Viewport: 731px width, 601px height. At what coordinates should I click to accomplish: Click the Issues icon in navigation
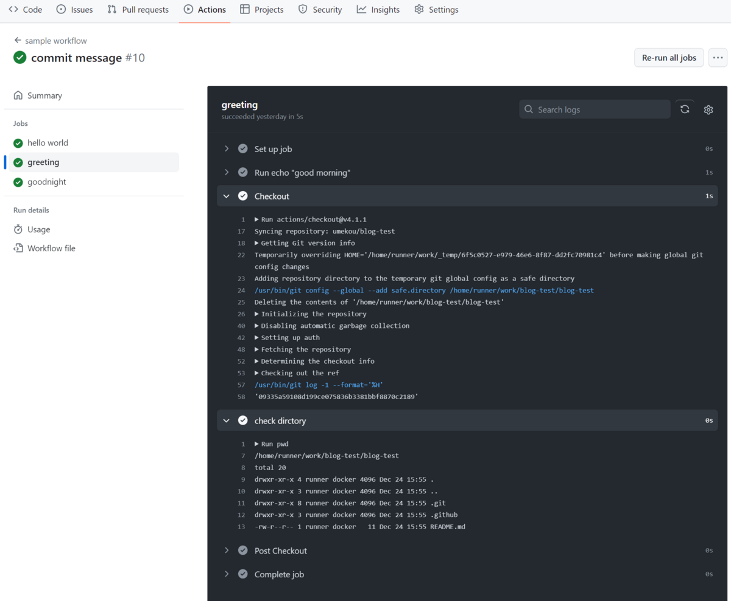tap(61, 9)
